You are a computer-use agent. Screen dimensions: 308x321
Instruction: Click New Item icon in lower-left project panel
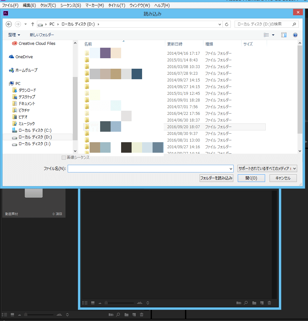coord(134,315)
